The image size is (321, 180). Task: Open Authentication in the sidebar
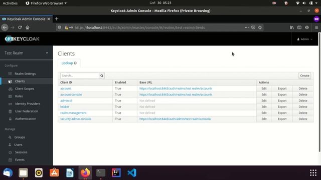26,118
